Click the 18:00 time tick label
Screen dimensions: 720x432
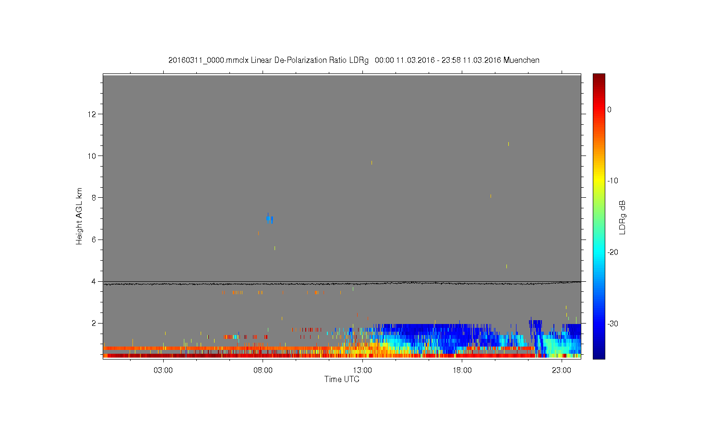click(462, 371)
